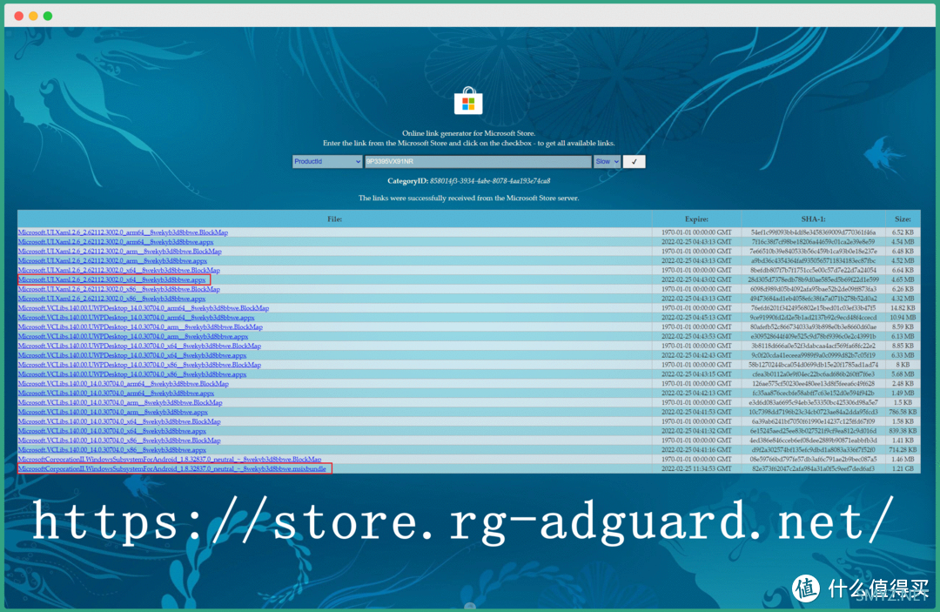Screen dimensions: 940x612
Task: Download WindowsSubsystemForAndroid BlockMap file
Action: (170, 459)
